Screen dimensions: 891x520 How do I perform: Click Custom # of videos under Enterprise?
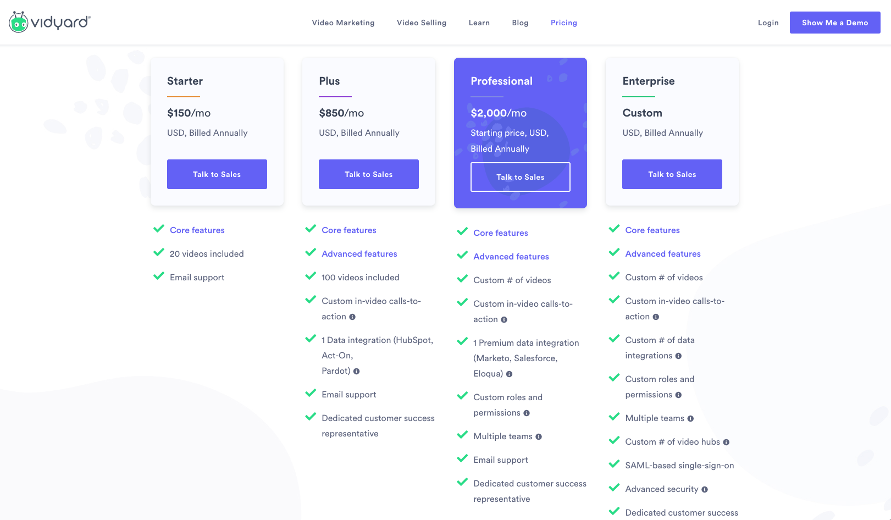(x=664, y=278)
